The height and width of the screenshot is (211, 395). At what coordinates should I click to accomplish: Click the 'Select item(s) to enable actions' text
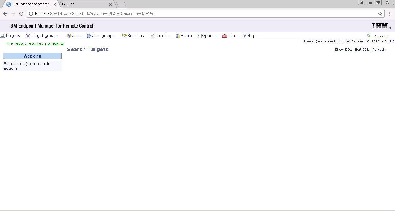point(27,66)
